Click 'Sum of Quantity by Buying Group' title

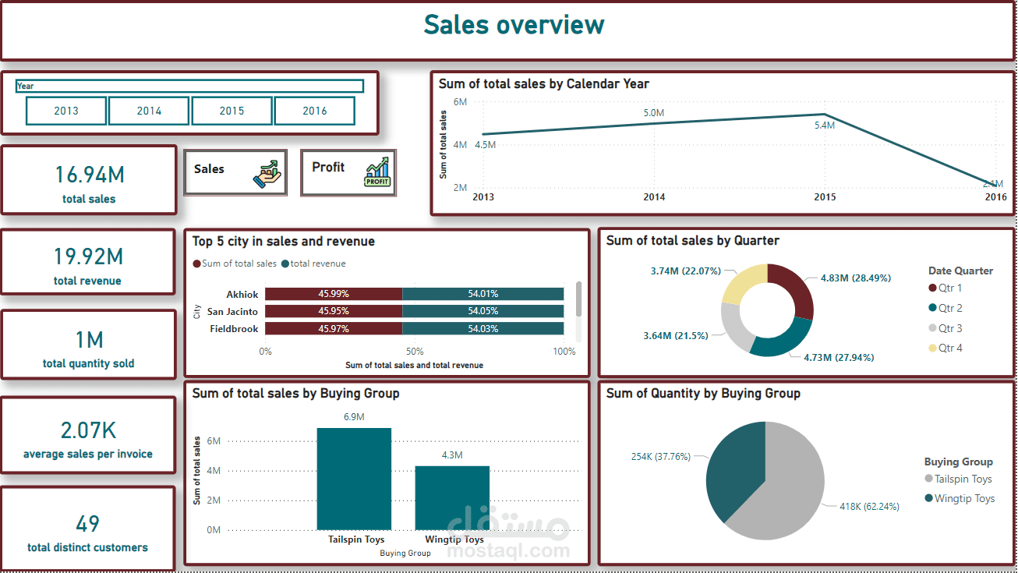tap(703, 394)
